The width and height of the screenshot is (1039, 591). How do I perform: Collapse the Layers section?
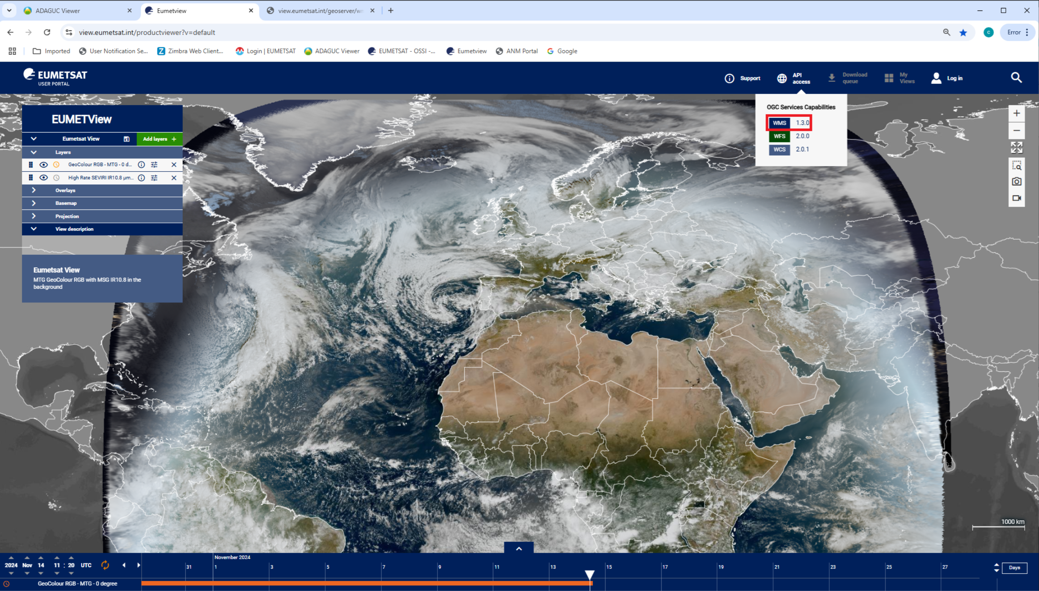(x=34, y=152)
